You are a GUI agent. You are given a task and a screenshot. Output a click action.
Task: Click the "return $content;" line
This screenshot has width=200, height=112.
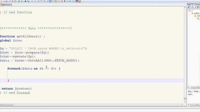(x=17, y=89)
